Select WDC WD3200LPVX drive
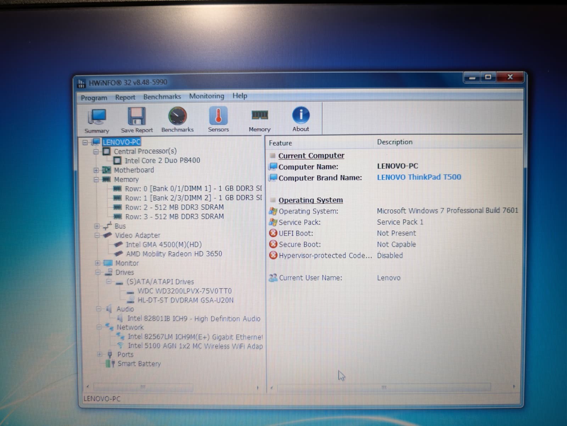567x426 pixels. tap(185, 291)
